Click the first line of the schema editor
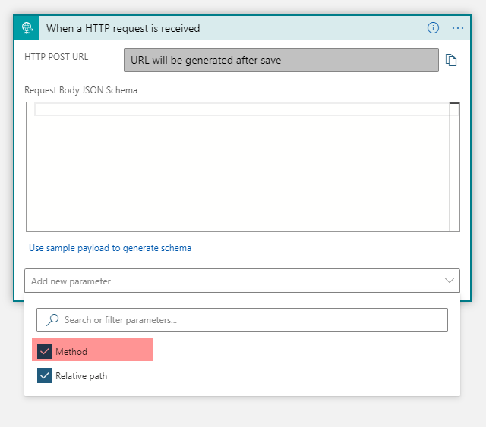This screenshot has width=486, height=427. pos(241,110)
